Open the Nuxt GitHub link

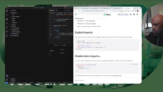(x=137, y=14)
